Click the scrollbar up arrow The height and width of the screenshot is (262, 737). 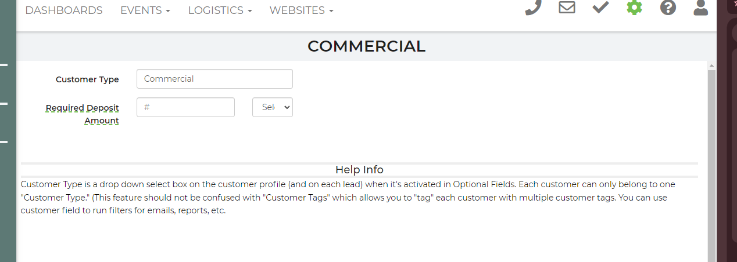pos(711,66)
